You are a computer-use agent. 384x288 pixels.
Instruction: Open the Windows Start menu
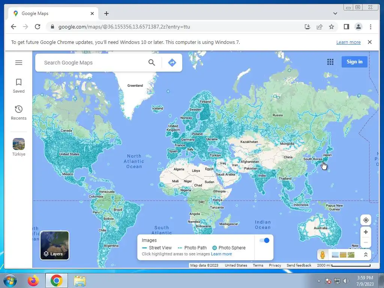10,280
